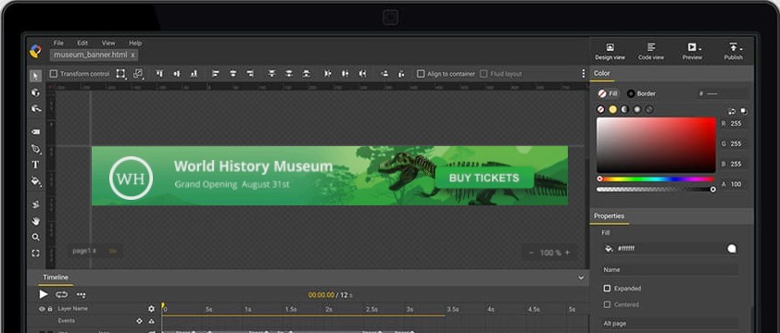The image size is (780, 333).
Task: Click the align bottom edges icon
Action: [194, 74]
